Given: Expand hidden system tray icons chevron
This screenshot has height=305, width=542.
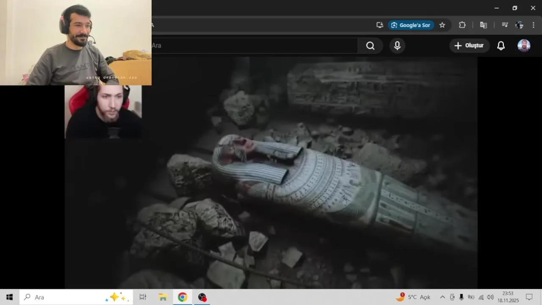Looking at the screenshot, I should (x=442, y=297).
